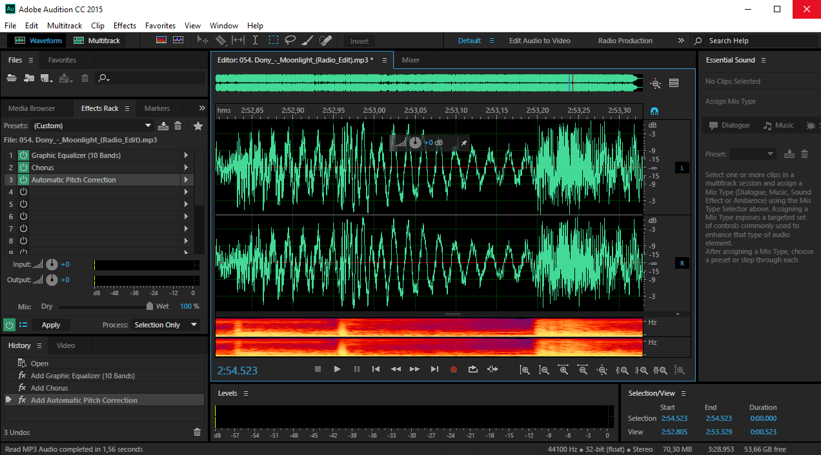821x455 pixels.
Task: Open Essential Sound Preset dropdown
Action: click(753, 154)
